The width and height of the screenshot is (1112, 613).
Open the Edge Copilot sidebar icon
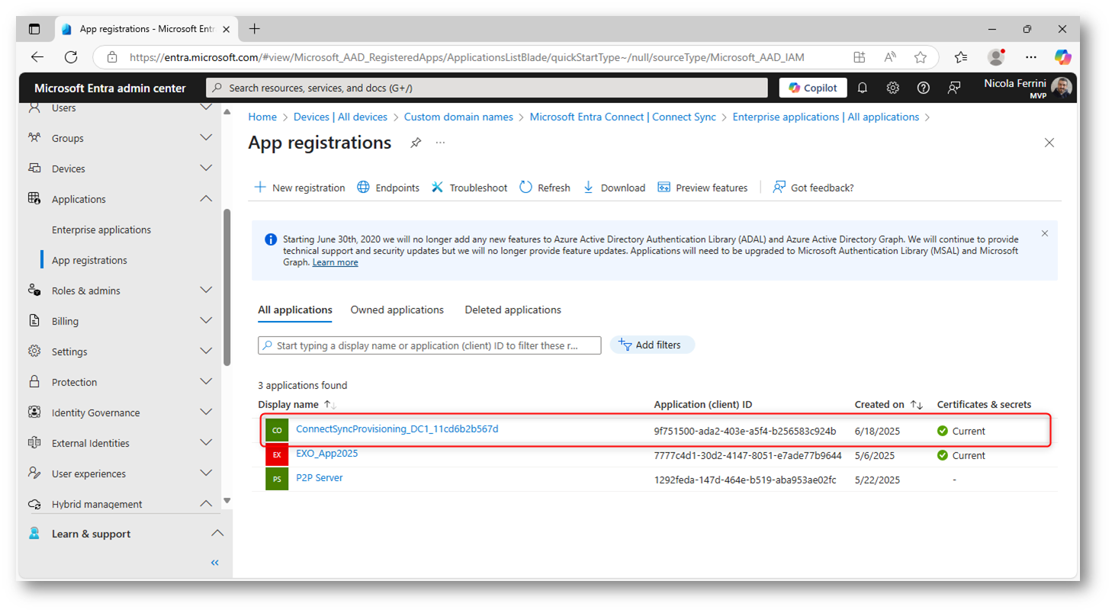coord(1063,57)
